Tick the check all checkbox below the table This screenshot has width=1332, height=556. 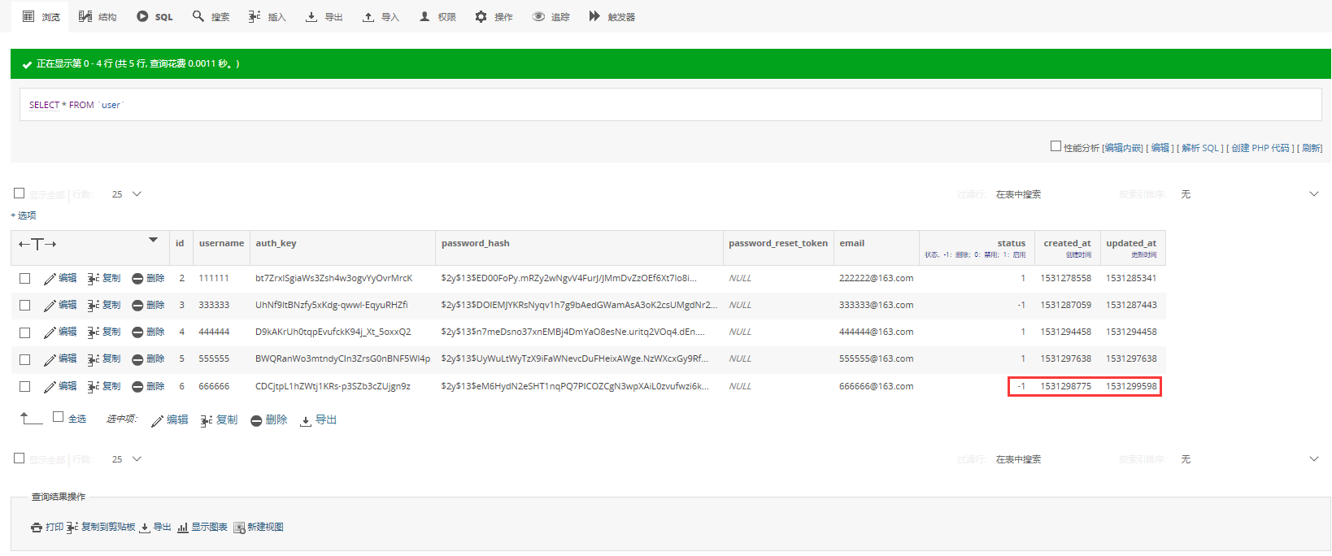[x=58, y=417]
